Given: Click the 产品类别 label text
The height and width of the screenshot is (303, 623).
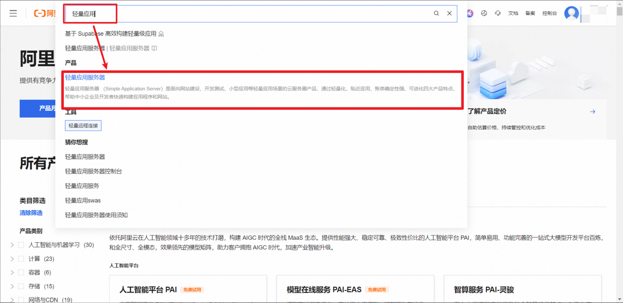Looking at the screenshot, I should point(31,231).
